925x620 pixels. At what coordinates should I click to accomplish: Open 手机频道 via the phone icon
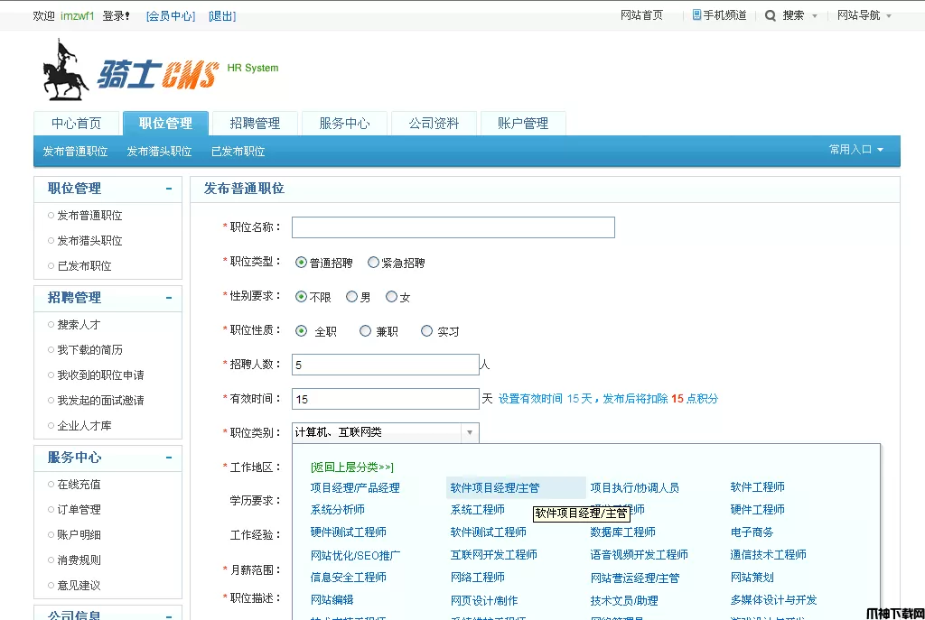click(696, 15)
